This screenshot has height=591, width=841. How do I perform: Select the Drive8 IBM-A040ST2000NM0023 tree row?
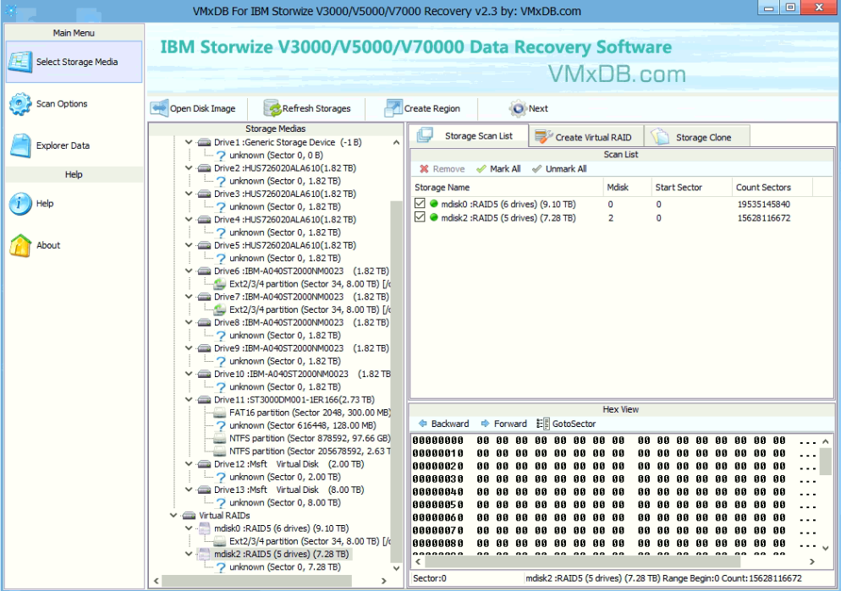tap(301, 323)
